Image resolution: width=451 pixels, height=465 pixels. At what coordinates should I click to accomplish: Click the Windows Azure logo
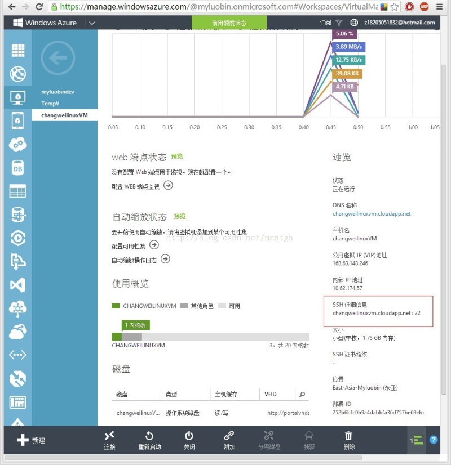click(45, 23)
